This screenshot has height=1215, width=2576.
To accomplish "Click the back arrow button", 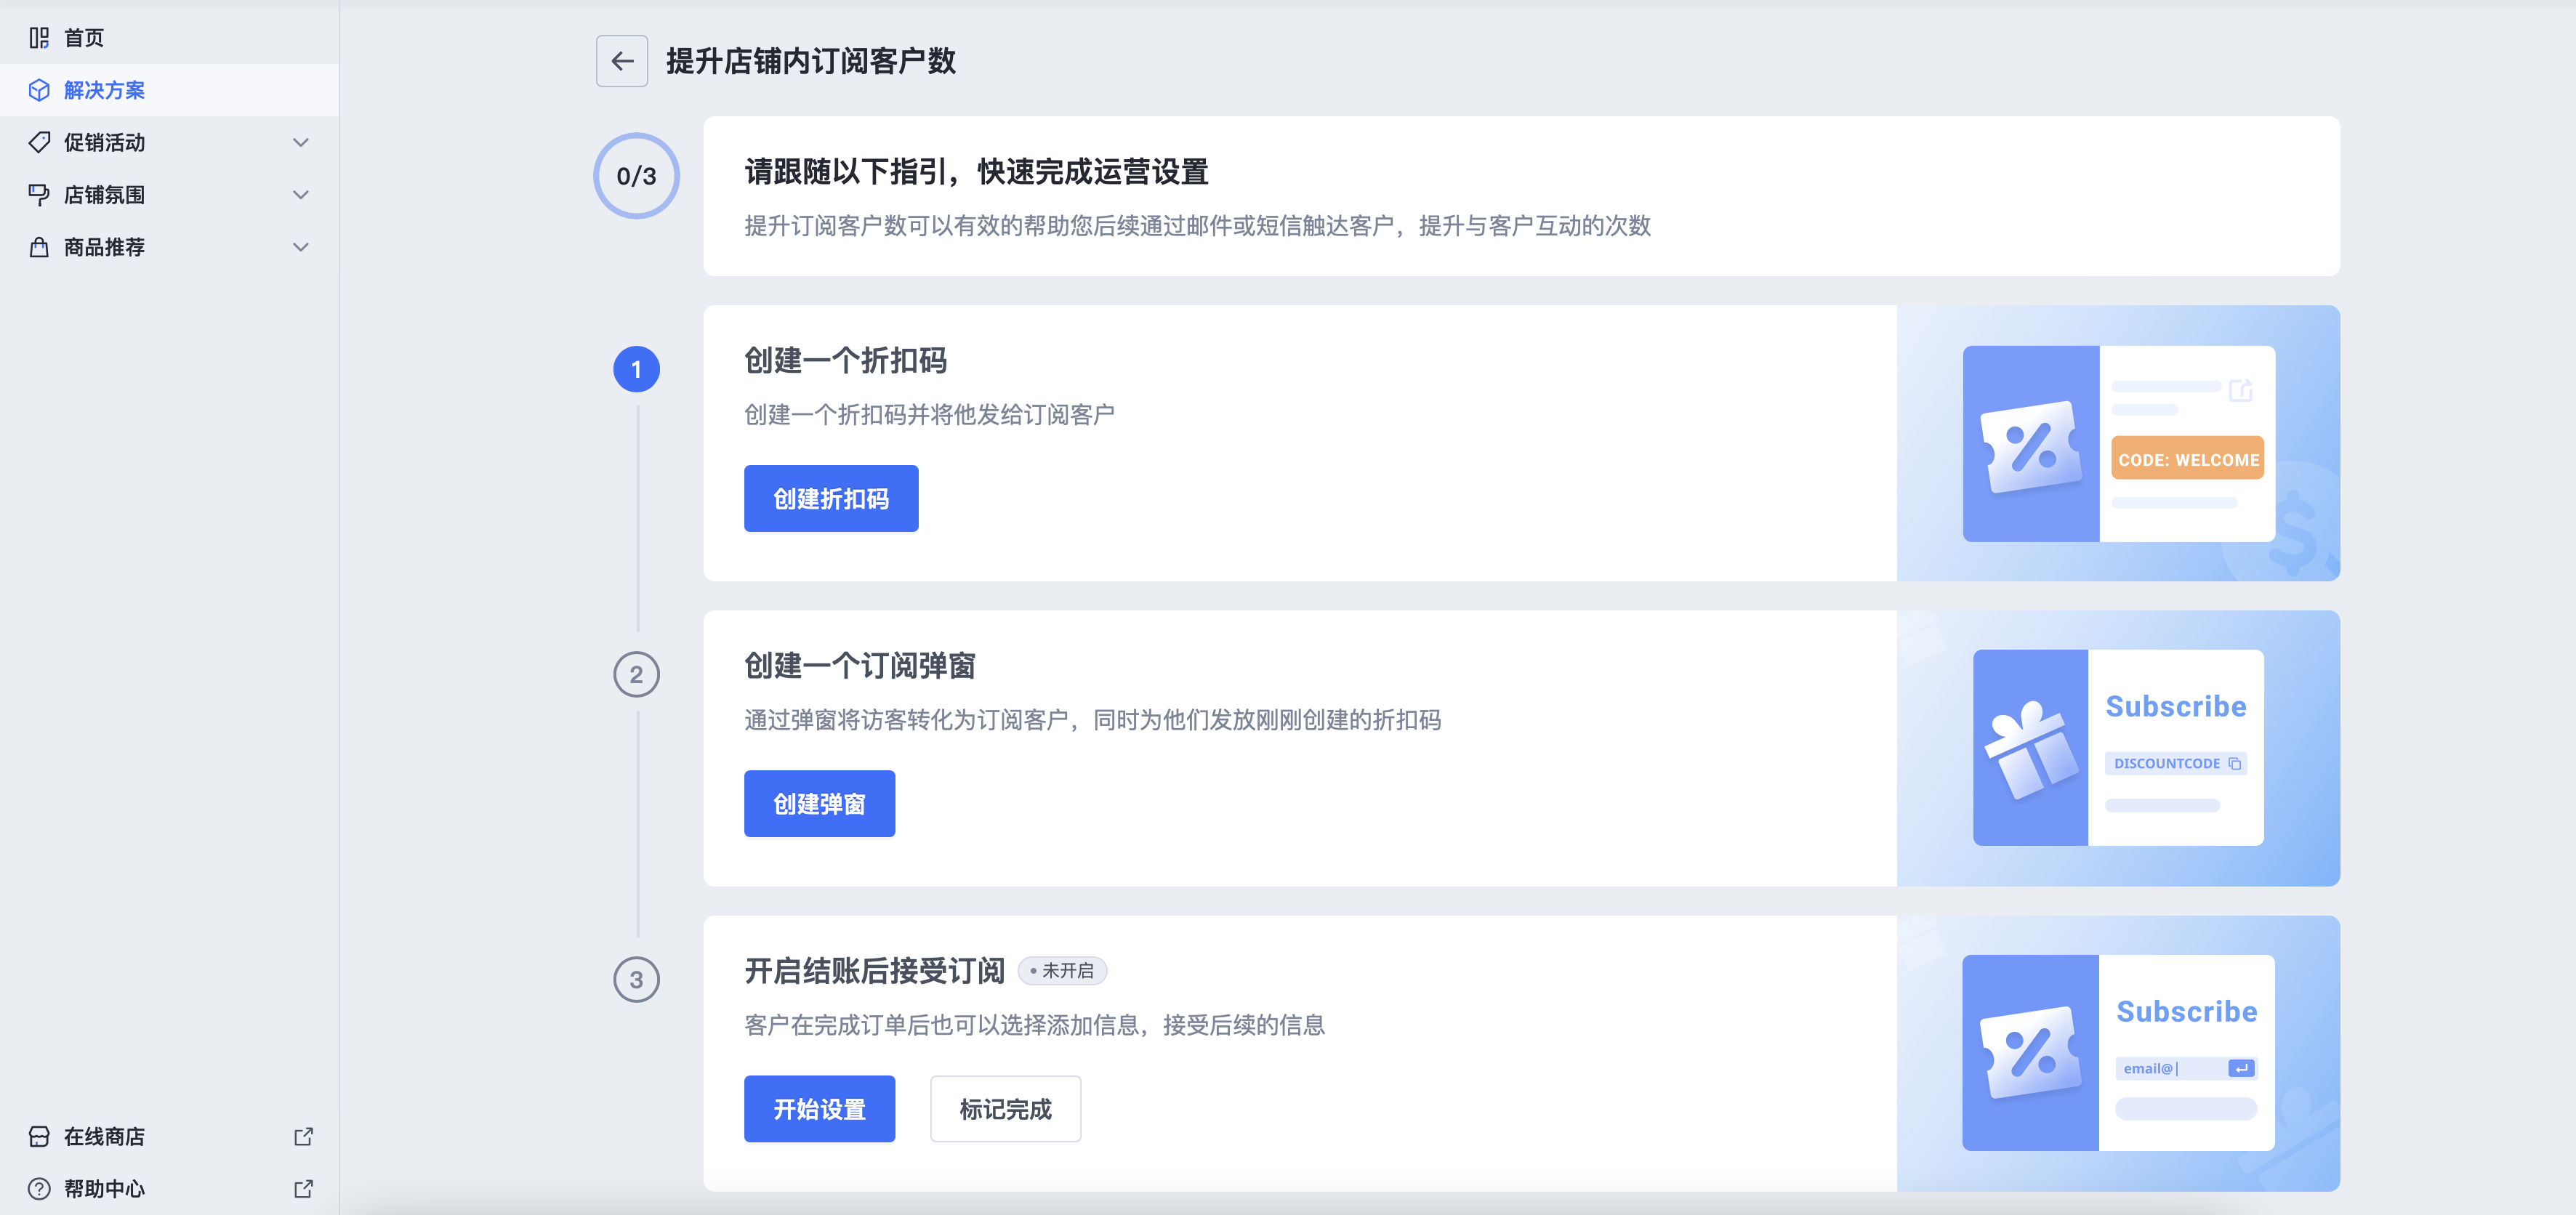I will (622, 61).
